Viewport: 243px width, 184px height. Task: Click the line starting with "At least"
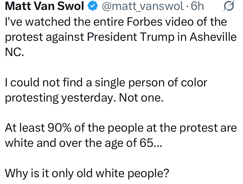pos(121,128)
